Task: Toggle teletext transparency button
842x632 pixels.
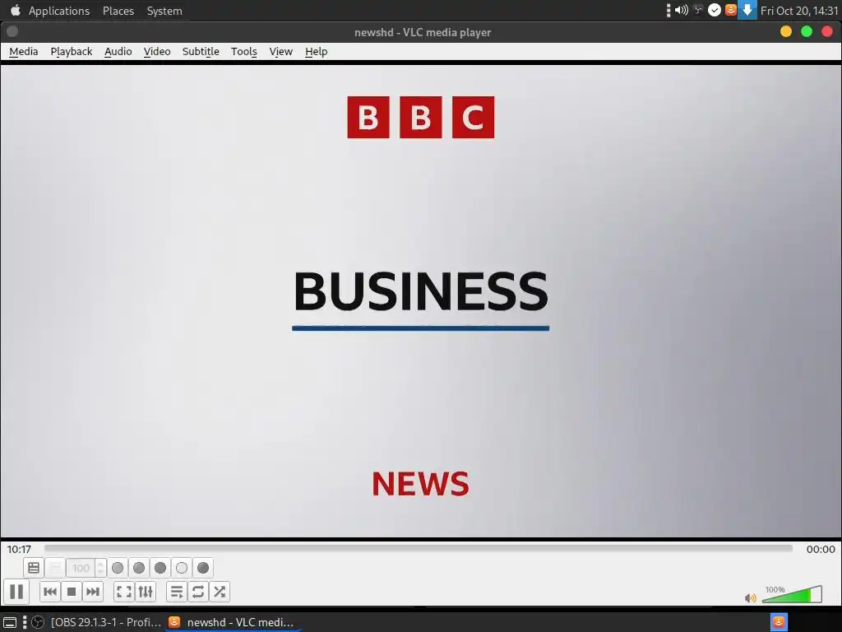Action: [x=55, y=568]
